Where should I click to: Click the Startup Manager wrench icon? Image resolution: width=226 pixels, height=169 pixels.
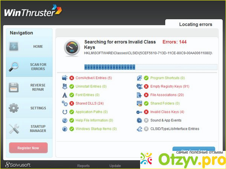tap(14, 129)
